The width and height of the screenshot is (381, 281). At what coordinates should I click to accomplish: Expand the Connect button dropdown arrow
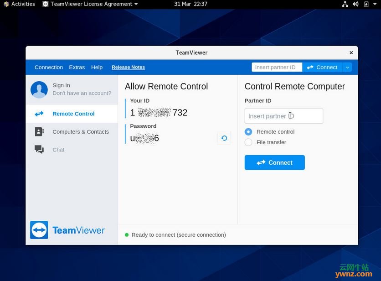347,67
